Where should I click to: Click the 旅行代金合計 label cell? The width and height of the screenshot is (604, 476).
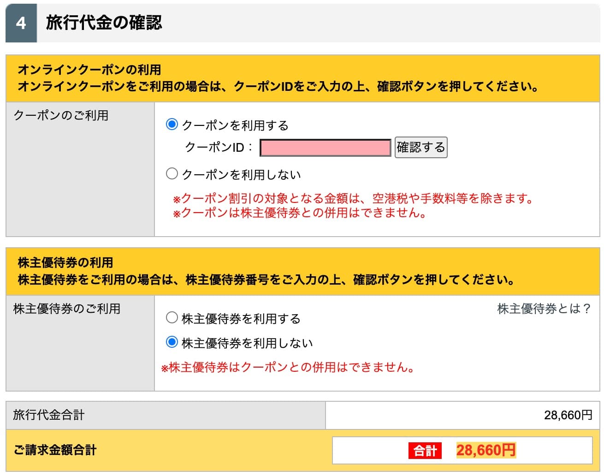click(x=49, y=415)
